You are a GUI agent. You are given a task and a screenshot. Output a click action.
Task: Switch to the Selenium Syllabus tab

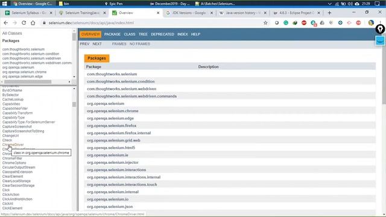click(29, 13)
